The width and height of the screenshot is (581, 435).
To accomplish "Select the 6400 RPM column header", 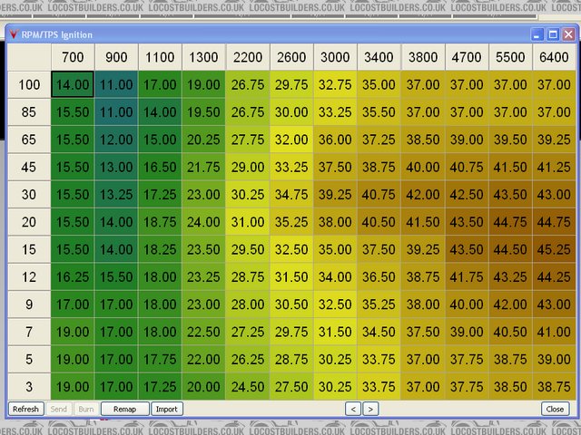I will [x=554, y=57].
